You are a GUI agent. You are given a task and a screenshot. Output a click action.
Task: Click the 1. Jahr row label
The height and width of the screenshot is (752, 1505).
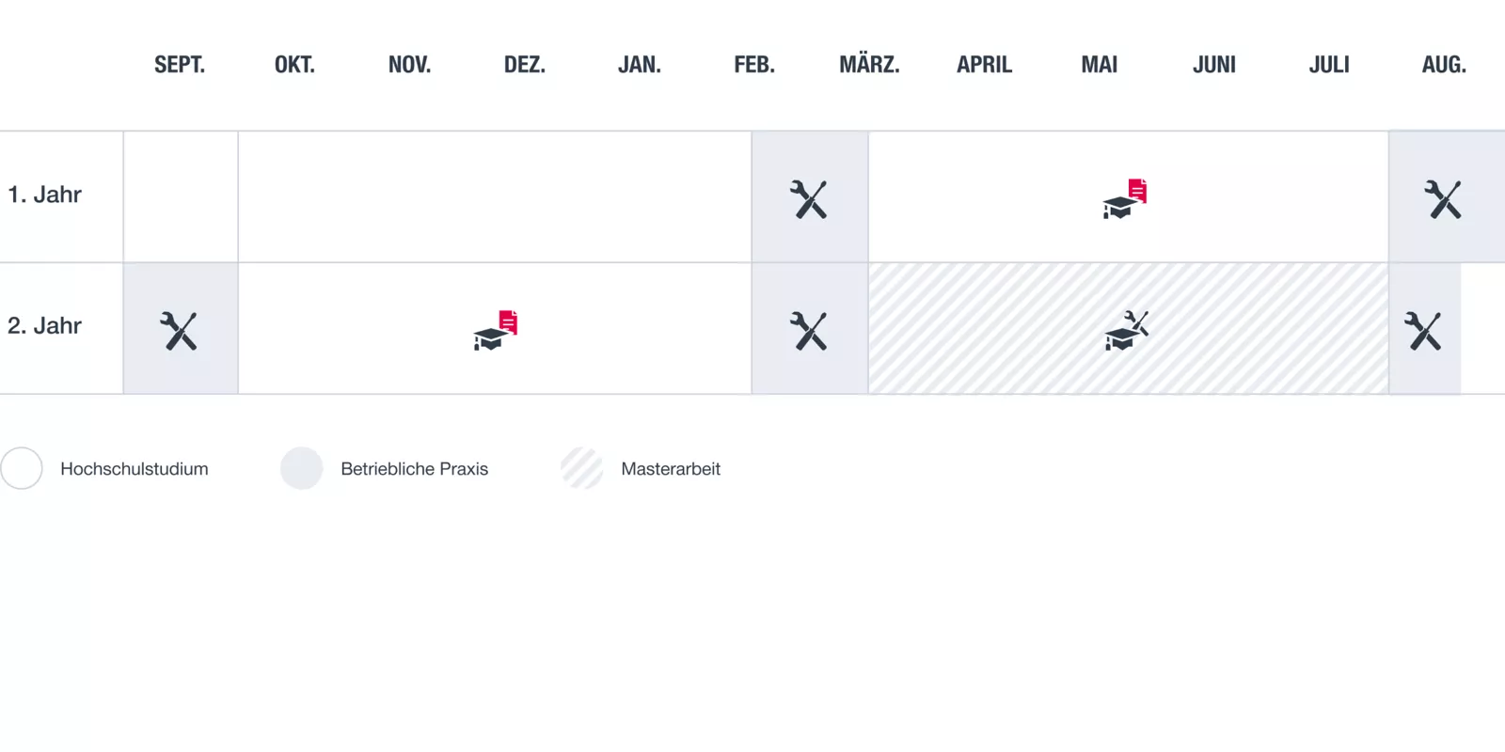pos(45,195)
